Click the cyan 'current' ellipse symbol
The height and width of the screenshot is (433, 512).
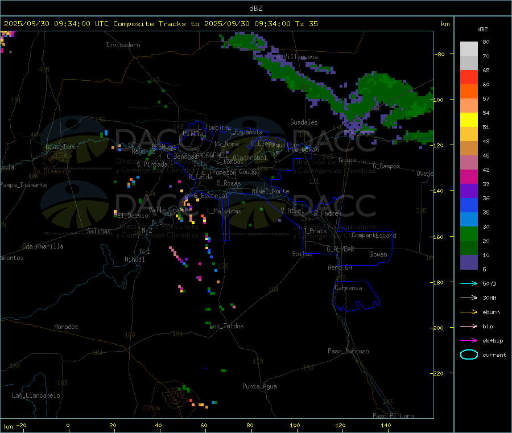(x=469, y=354)
